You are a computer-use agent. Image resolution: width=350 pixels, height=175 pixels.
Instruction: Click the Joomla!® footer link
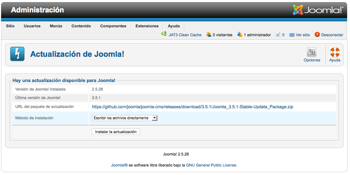tap(119, 165)
